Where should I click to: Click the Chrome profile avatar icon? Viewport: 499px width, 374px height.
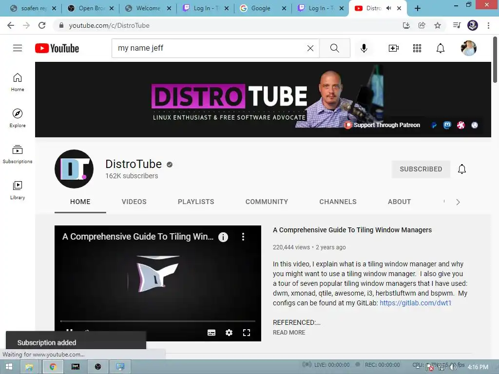point(473,25)
